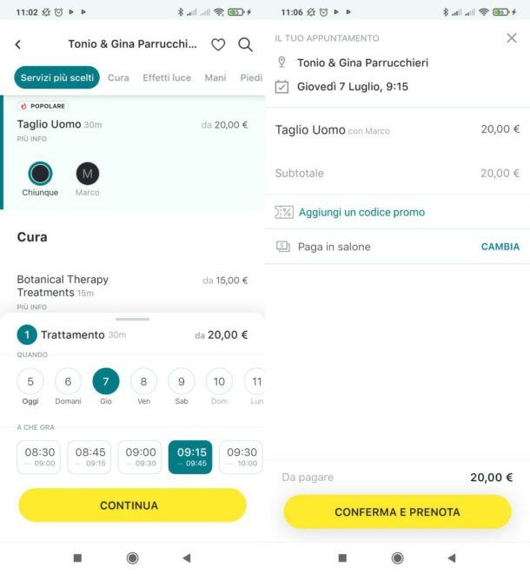Expand PIÙ INFO under Botanical Therapy Treatments
This screenshot has height=574, width=530.
[x=32, y=307]
